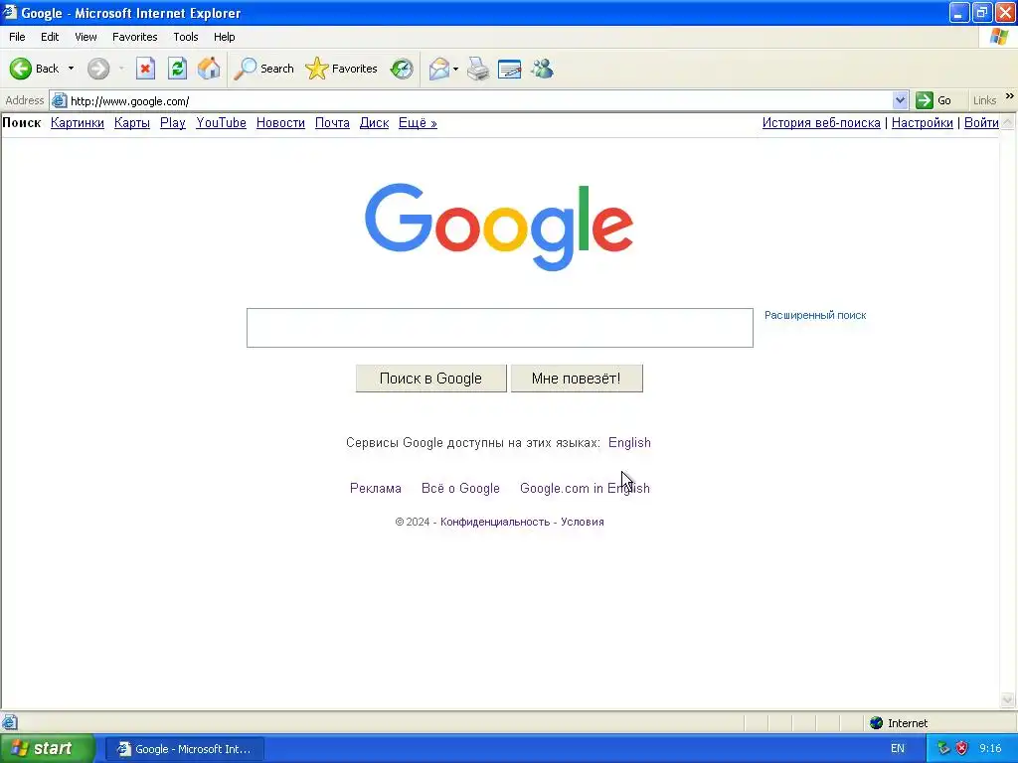Open the File menu
This screenshot has width=1018, height=763.
[17, 37]
